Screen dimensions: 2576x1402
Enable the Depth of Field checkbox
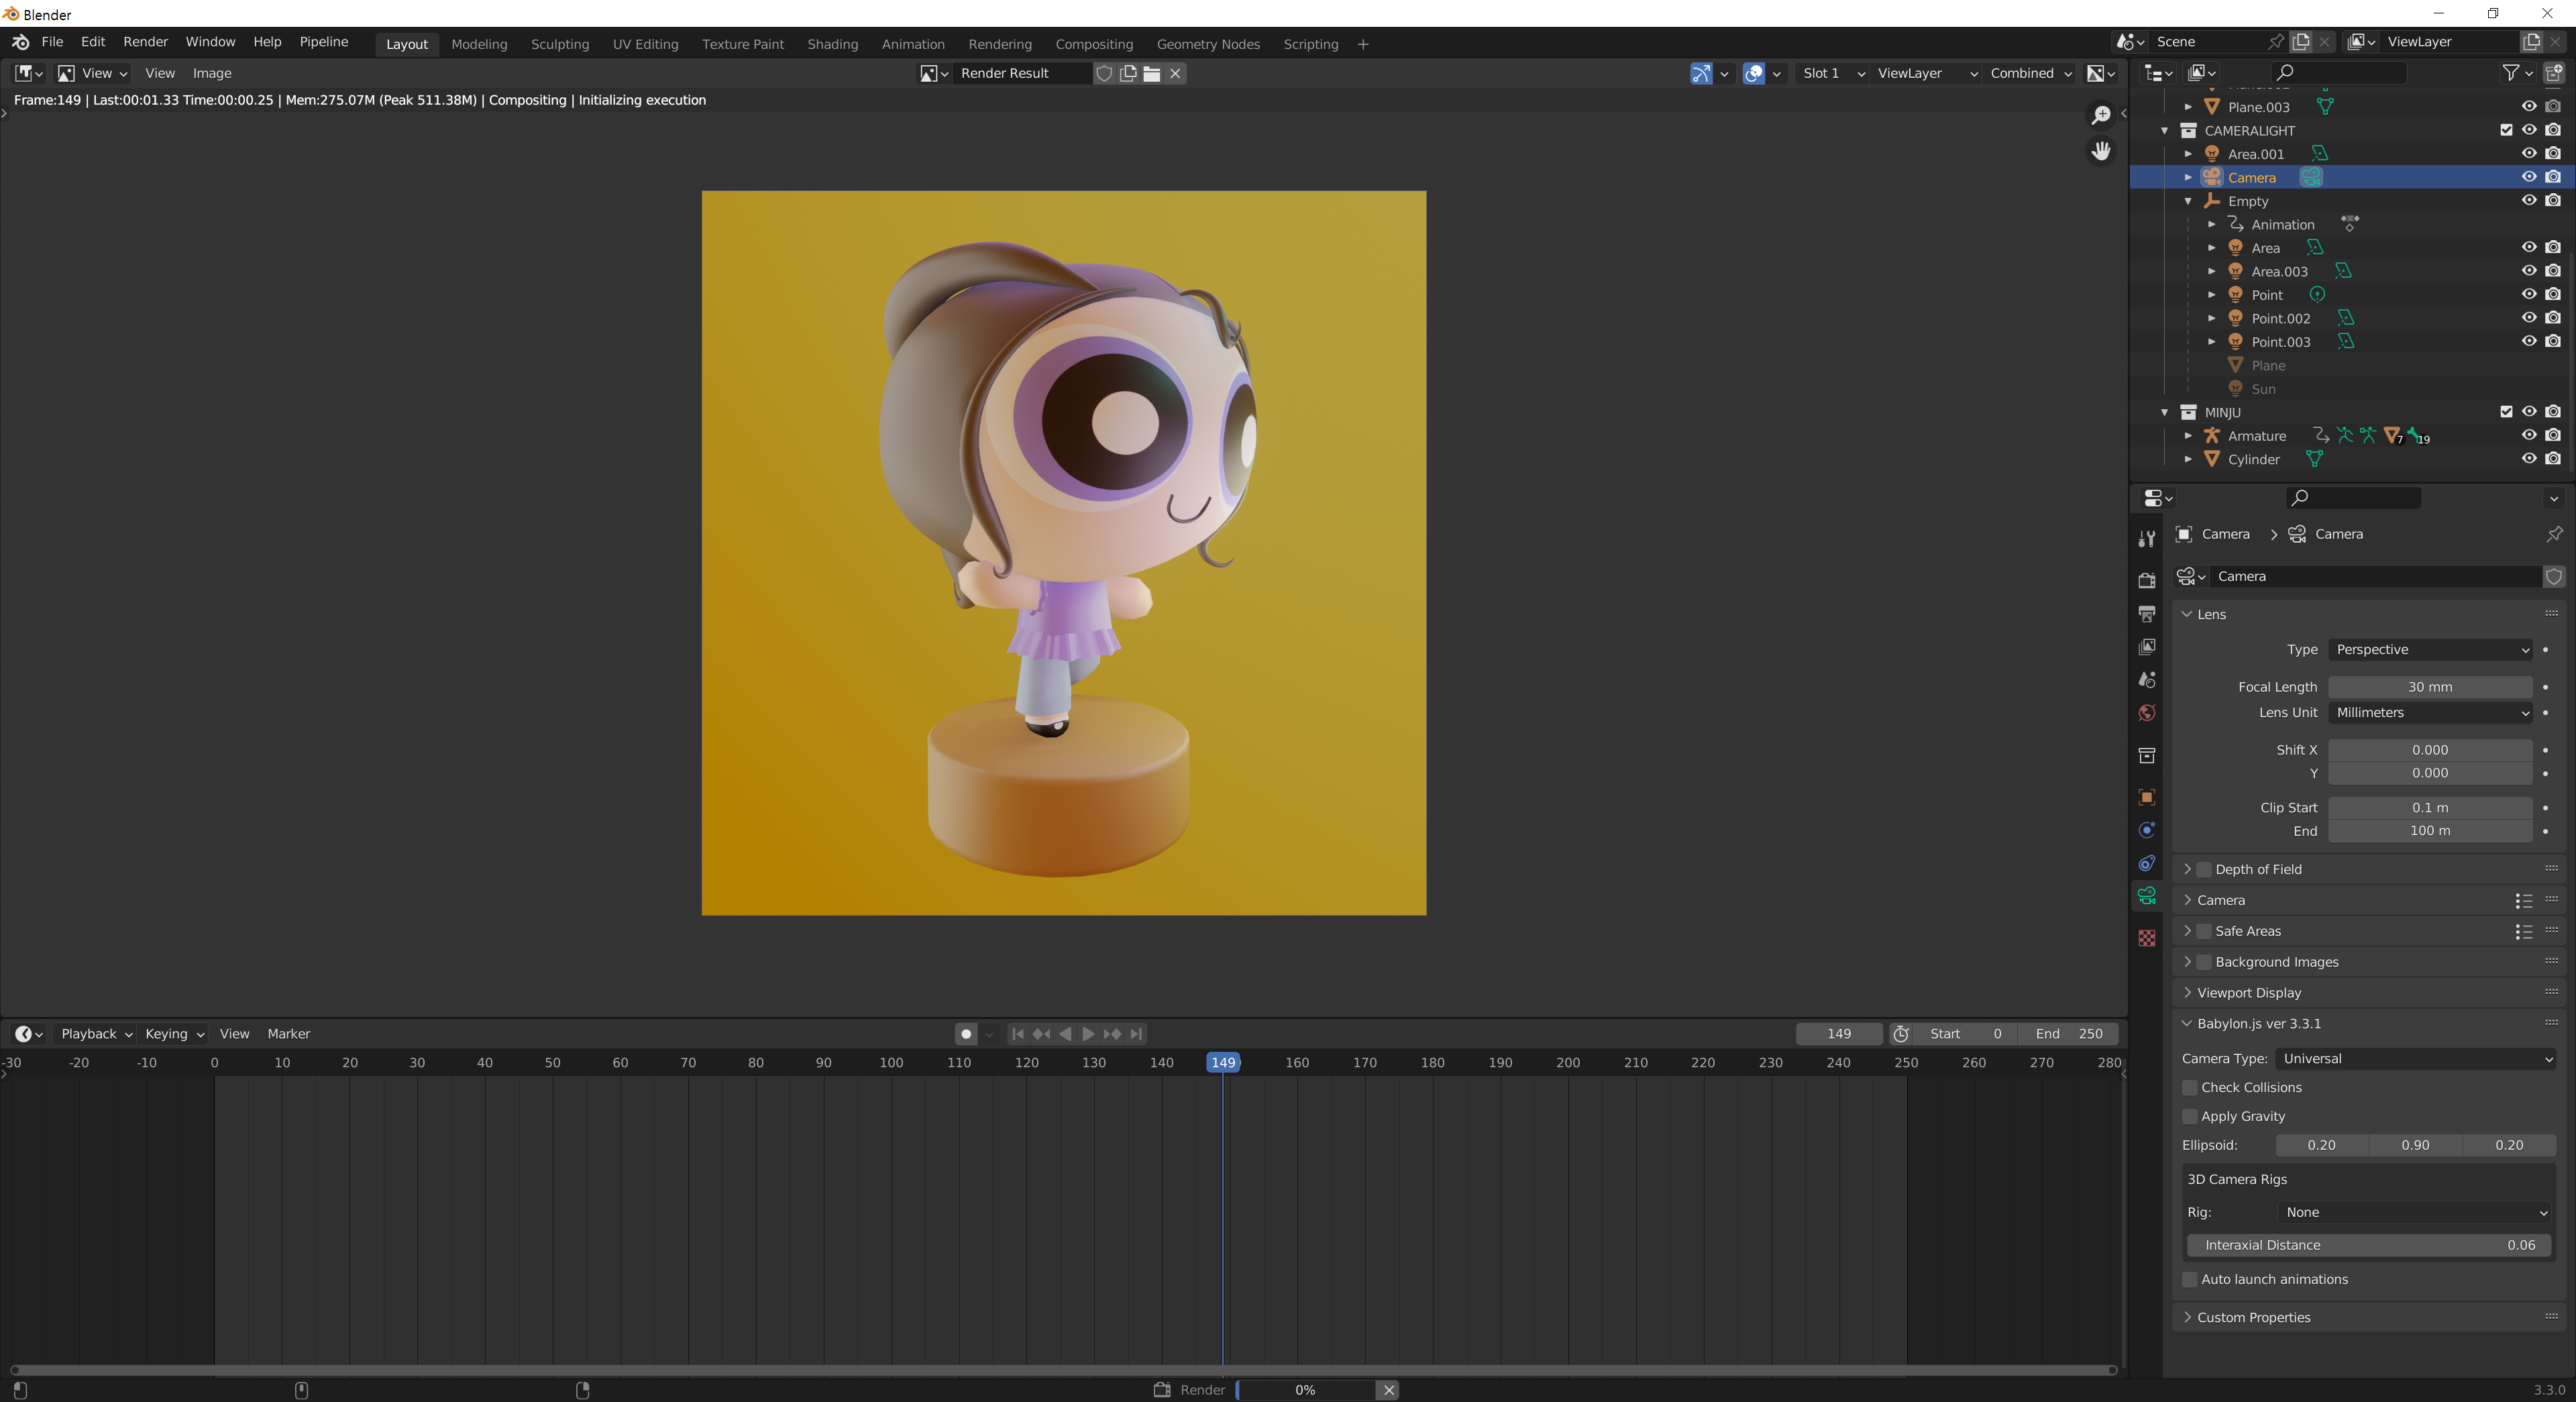click(2204, 869)
